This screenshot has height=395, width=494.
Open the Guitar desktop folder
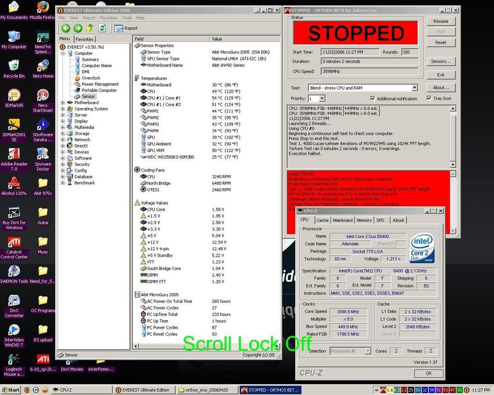[x=43, y=216]
